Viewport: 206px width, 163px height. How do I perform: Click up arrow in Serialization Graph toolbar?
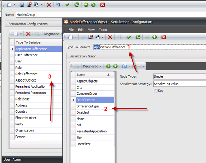click(x=108, y=66)
